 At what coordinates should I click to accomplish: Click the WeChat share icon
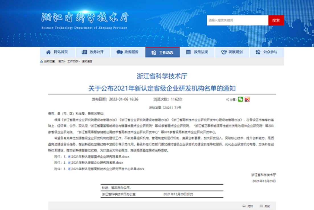click(x=241, y=99)
